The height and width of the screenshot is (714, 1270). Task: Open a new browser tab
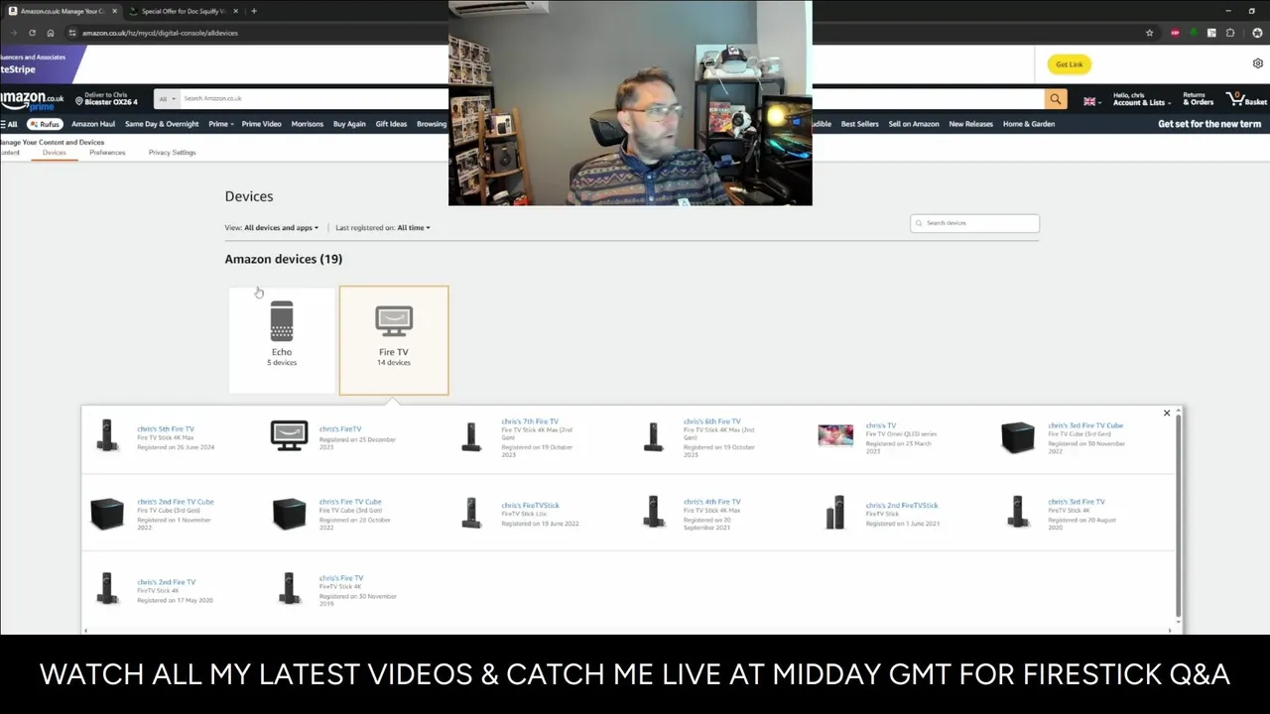click(x=254, y=11)
